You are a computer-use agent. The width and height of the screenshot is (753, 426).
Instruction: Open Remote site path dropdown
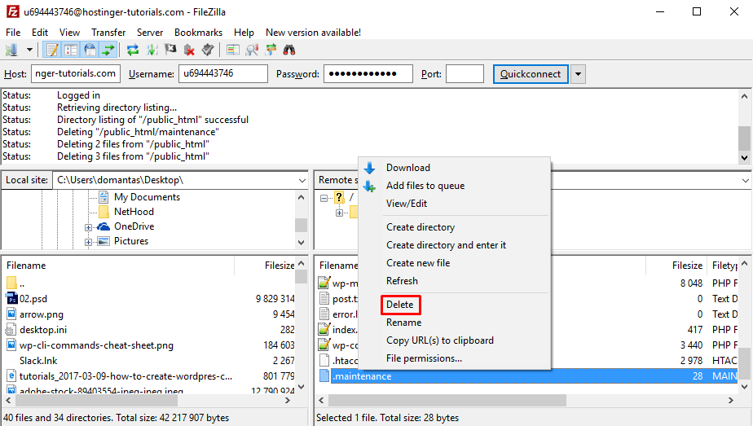pyautogui.click(x=745, y=180)
